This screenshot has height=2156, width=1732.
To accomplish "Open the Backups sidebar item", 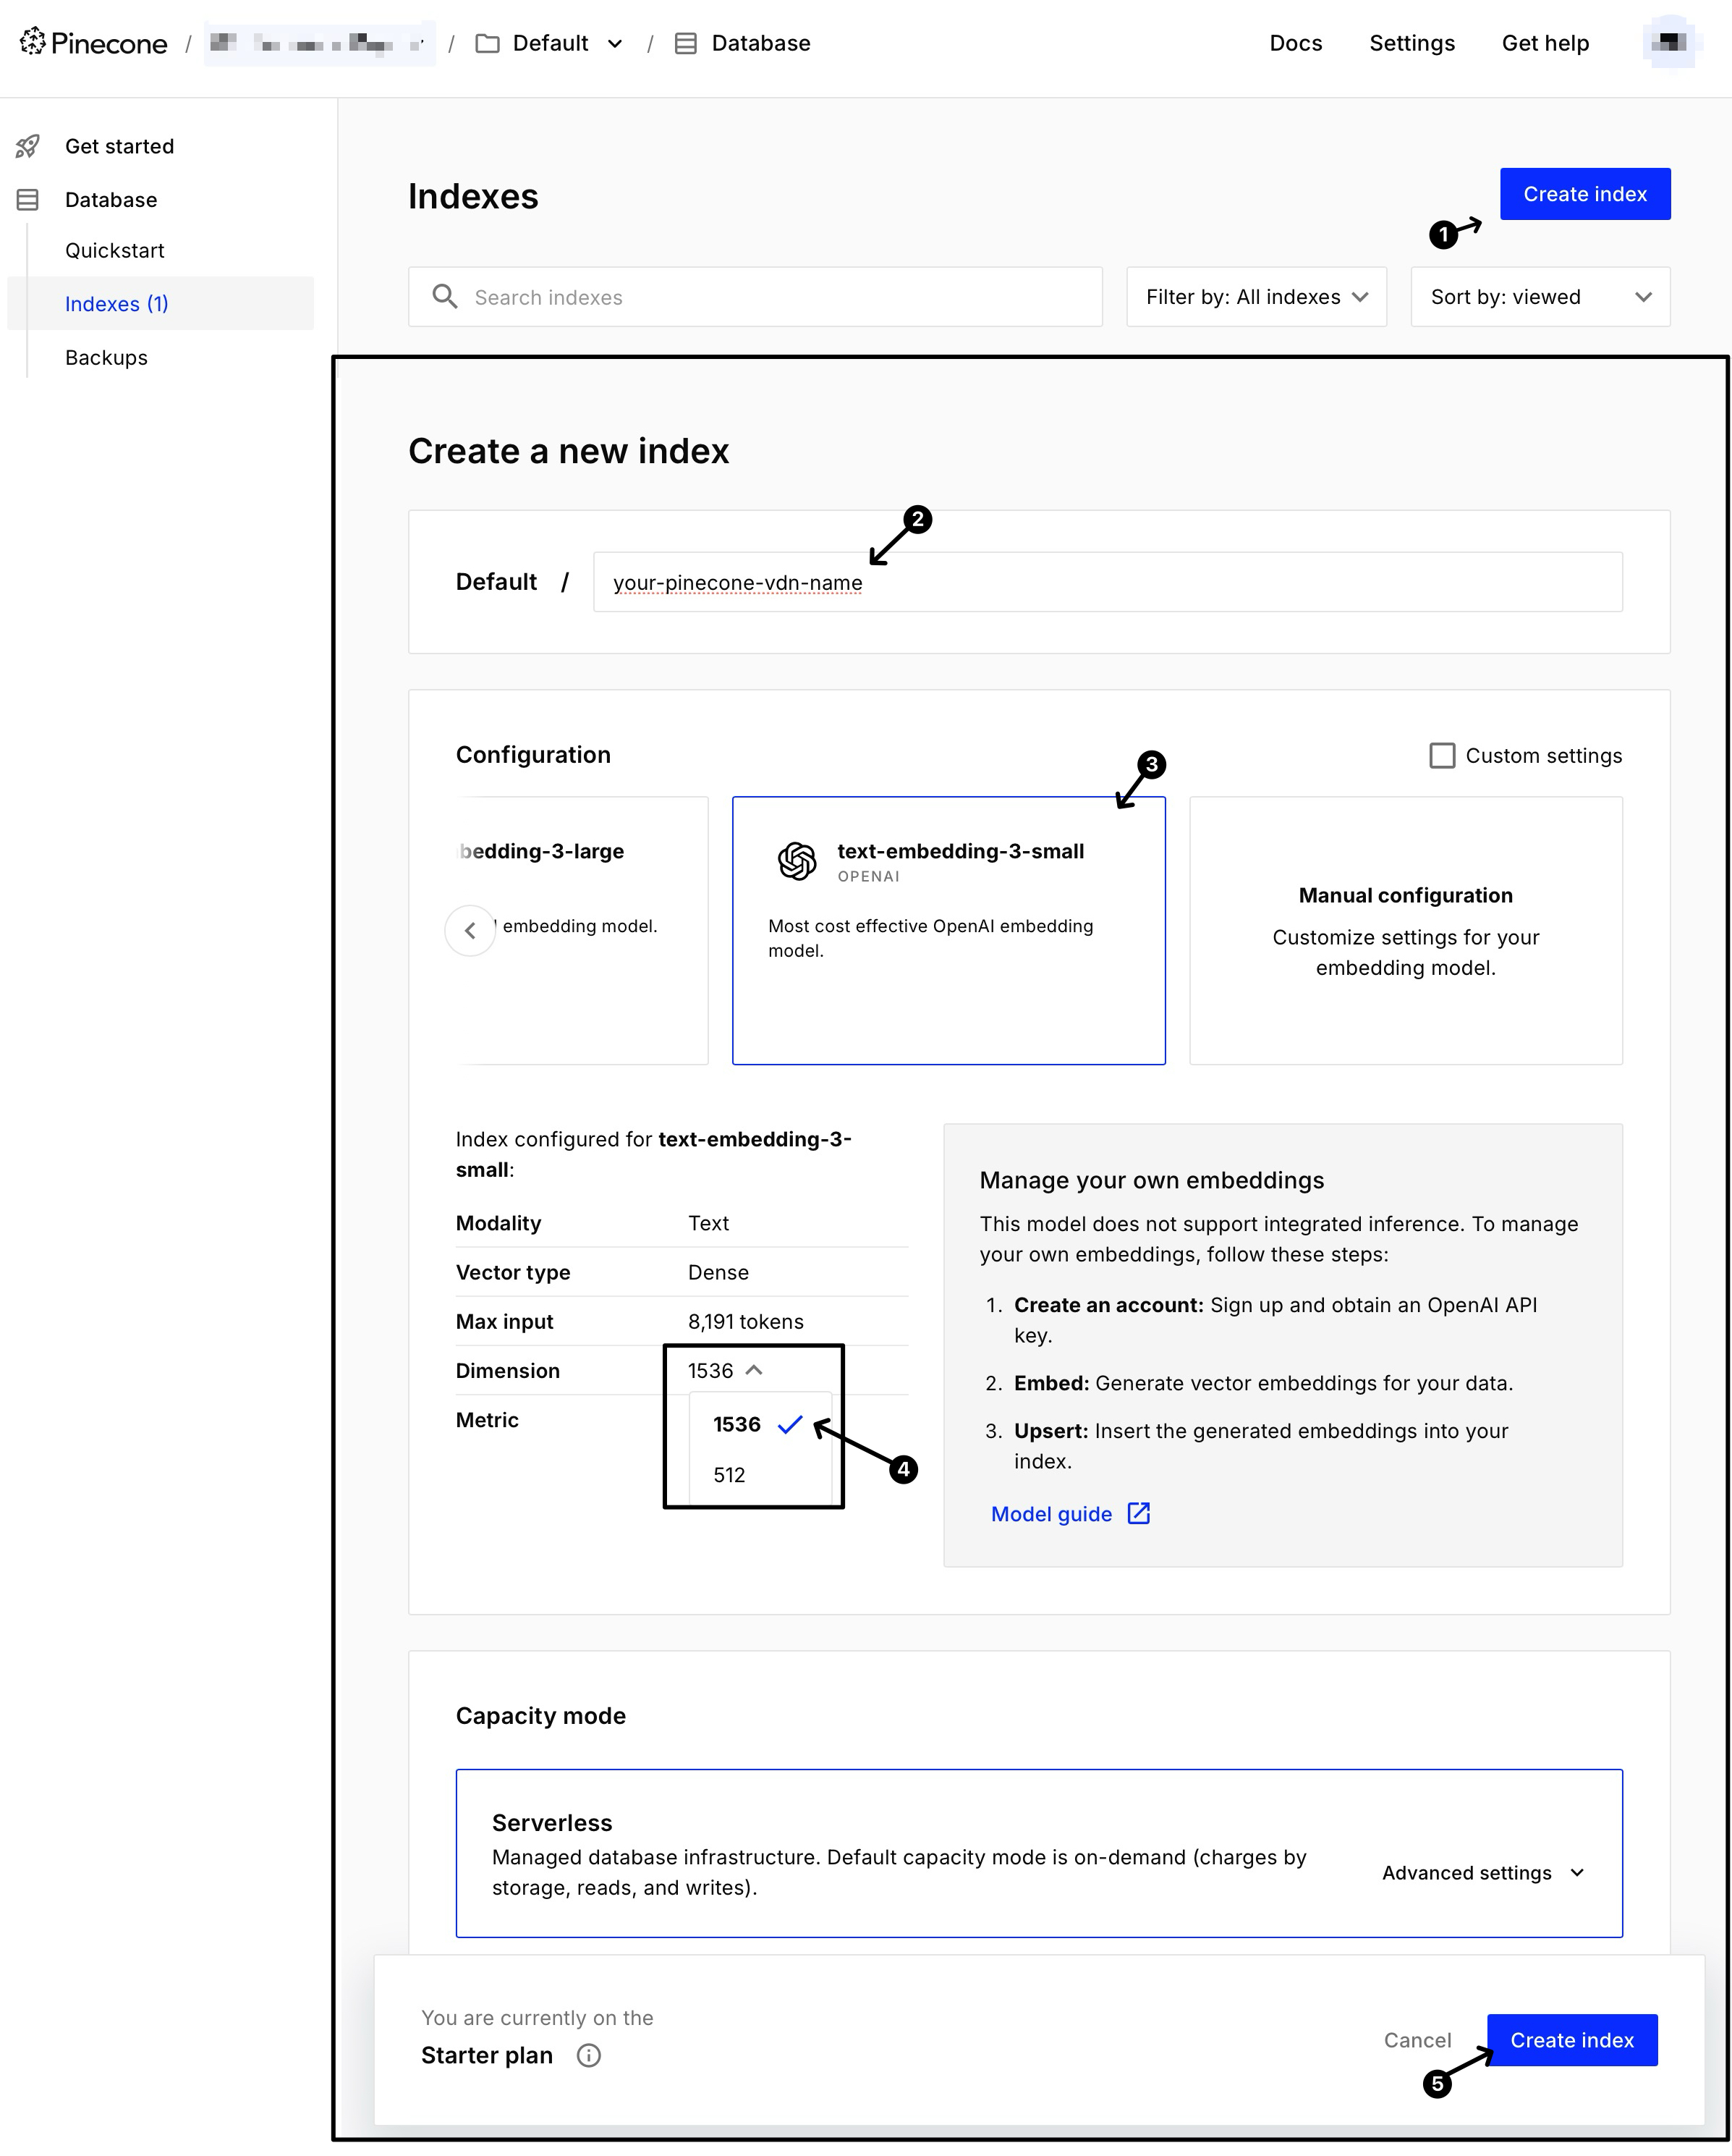I will click(x=106, y=358).
